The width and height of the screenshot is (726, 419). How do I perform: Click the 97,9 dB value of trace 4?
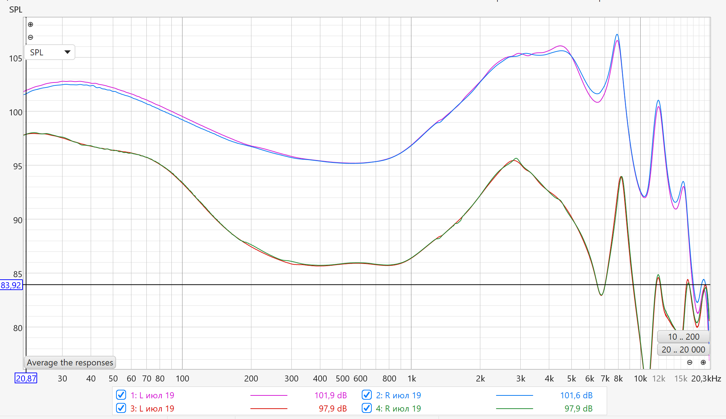(578, 409)
